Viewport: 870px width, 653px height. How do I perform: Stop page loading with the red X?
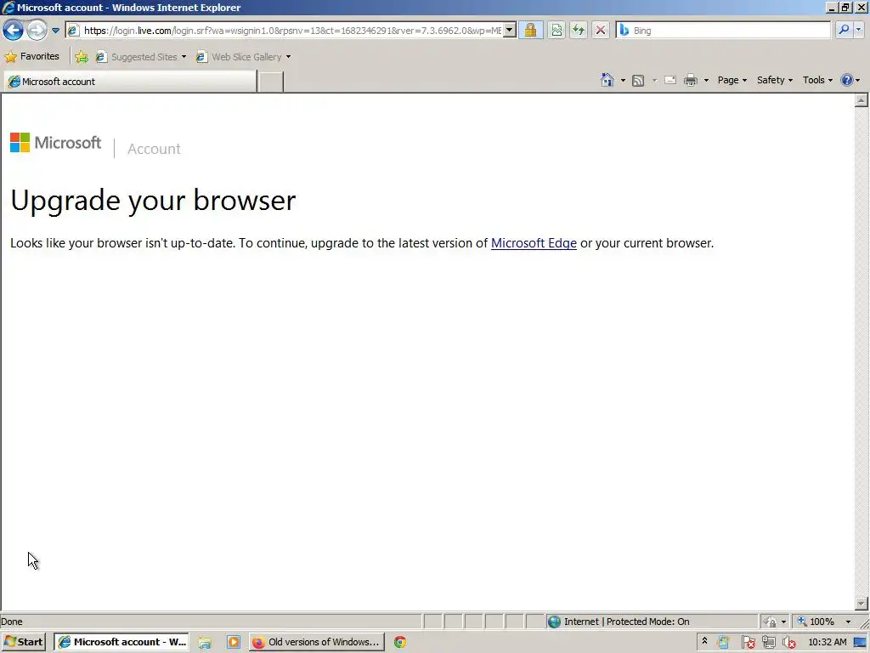point(601,30)
